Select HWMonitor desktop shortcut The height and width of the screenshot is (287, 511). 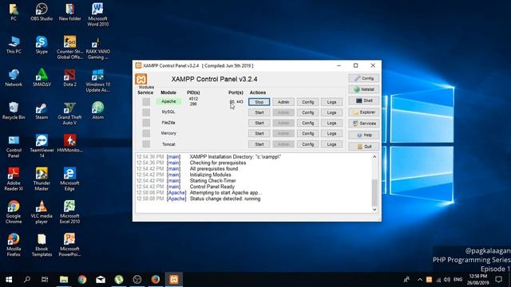tap(69, 143)
